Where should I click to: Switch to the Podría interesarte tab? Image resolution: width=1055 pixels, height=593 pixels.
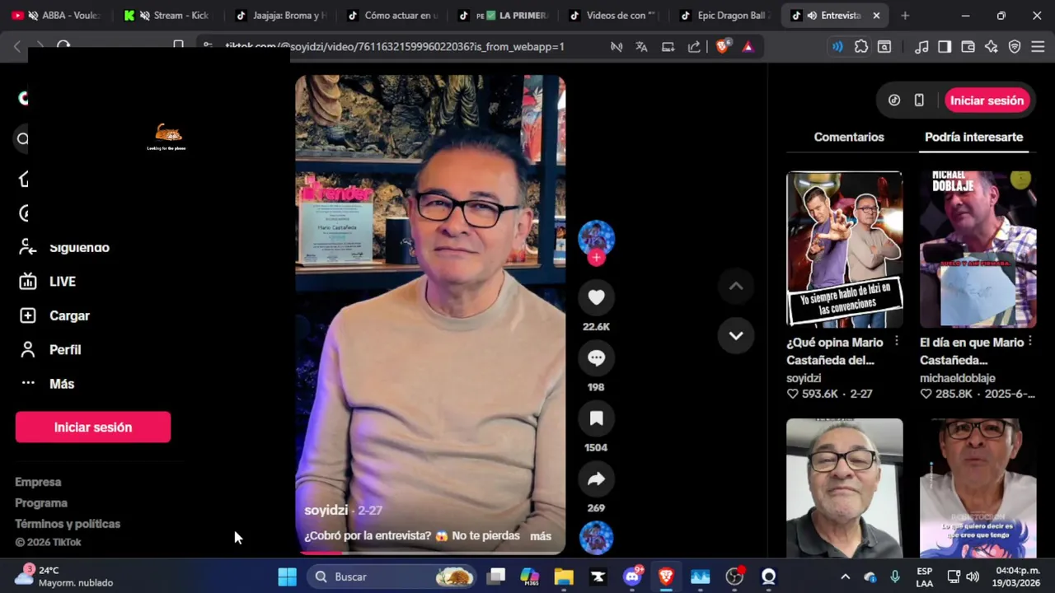(973, 138)
